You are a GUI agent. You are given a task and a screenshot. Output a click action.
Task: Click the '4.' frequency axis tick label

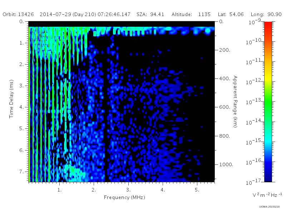[x=163, y=190]
